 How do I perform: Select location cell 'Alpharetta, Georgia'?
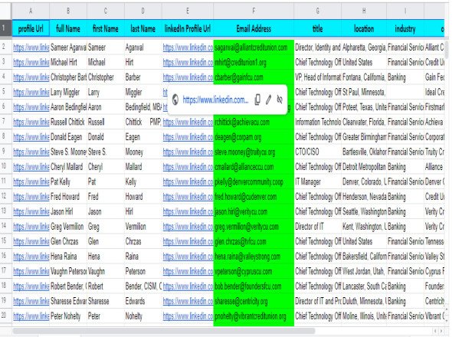pyautogui.click(x=364, y=47)
